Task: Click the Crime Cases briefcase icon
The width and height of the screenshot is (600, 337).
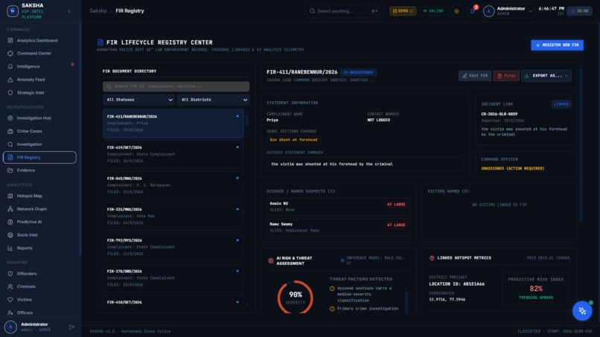Action: click(10, 131)
